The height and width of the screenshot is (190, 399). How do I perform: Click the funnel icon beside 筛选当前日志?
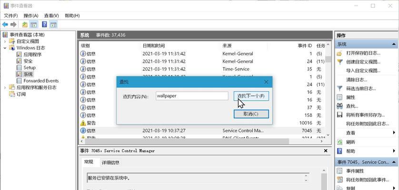339,88
